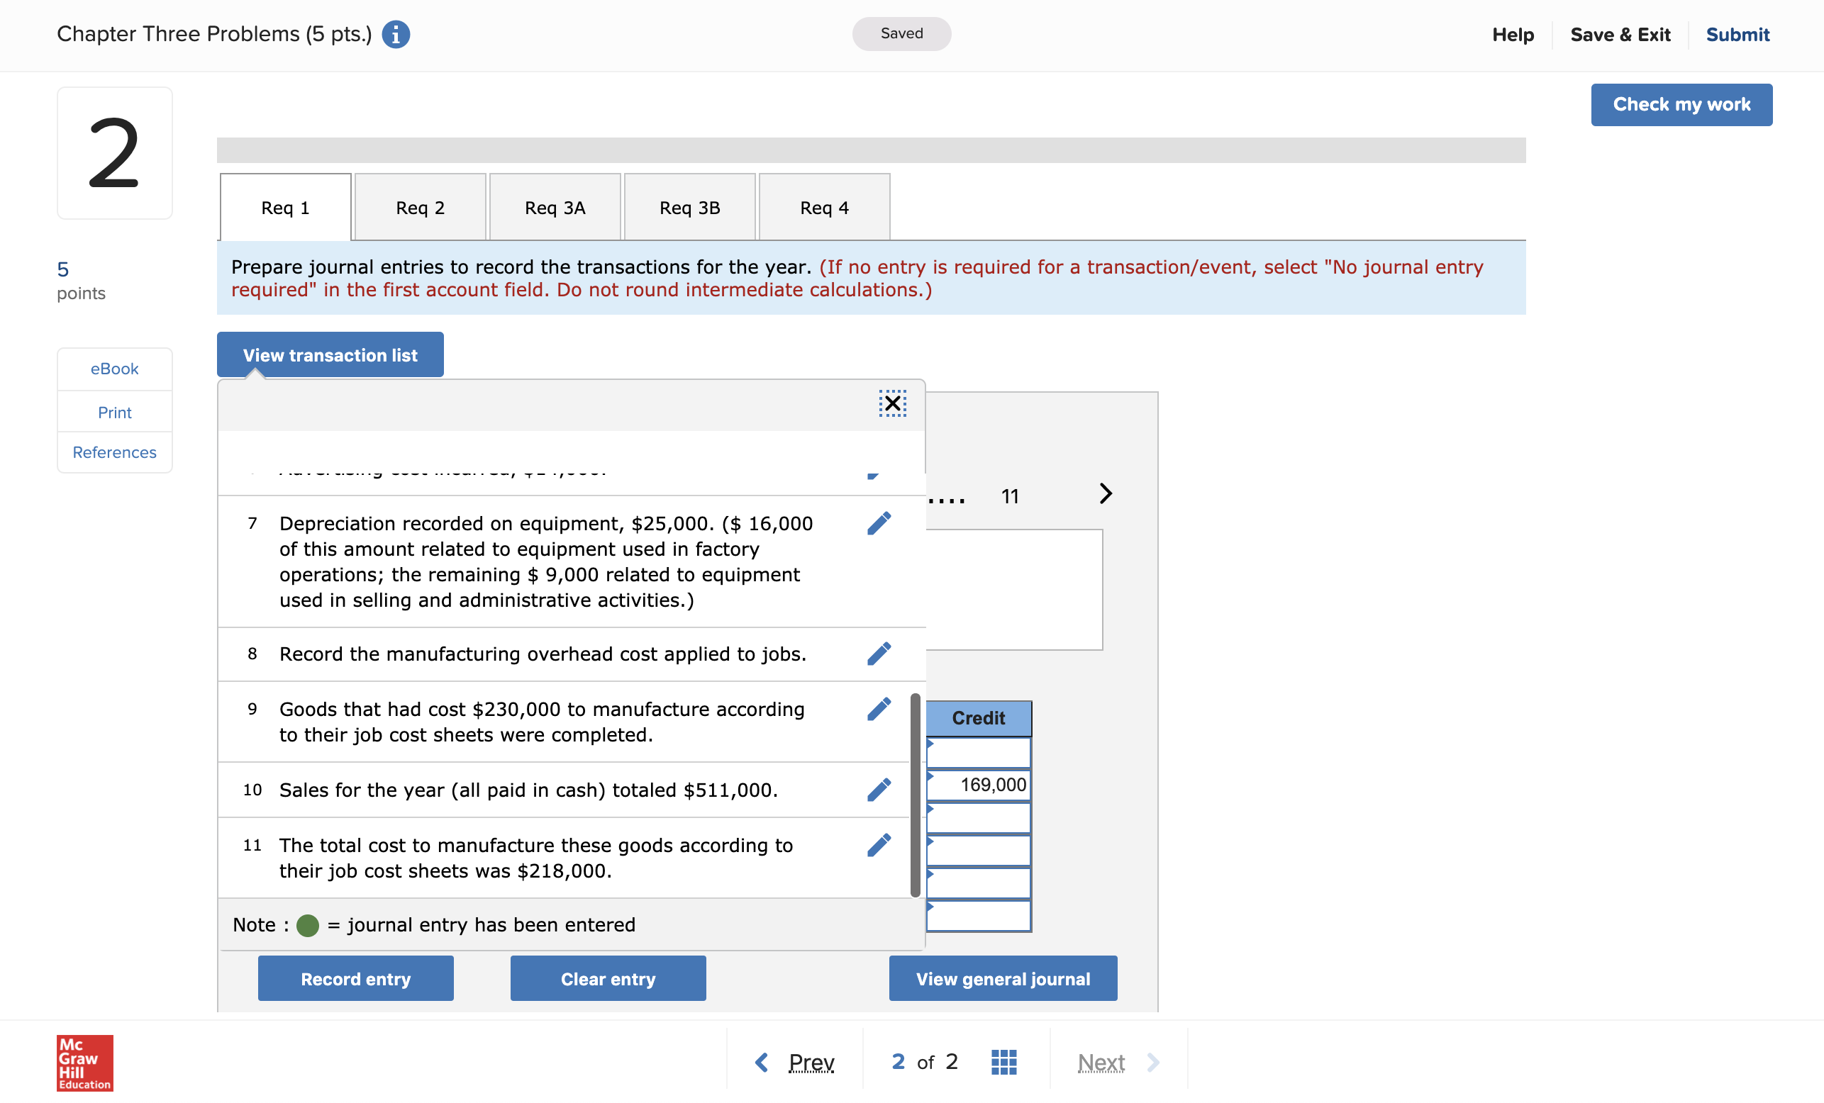Click the Record entry button
Viewport: 1824px width, 1103px height.
coord(355,978)
